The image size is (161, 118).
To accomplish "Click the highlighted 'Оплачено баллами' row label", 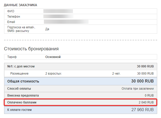I will pyautogui.click(x=22, y=102).
